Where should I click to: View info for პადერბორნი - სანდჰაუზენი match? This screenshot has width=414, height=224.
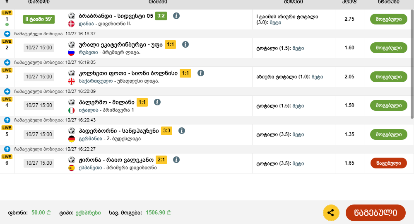click(x=181, y=131)
